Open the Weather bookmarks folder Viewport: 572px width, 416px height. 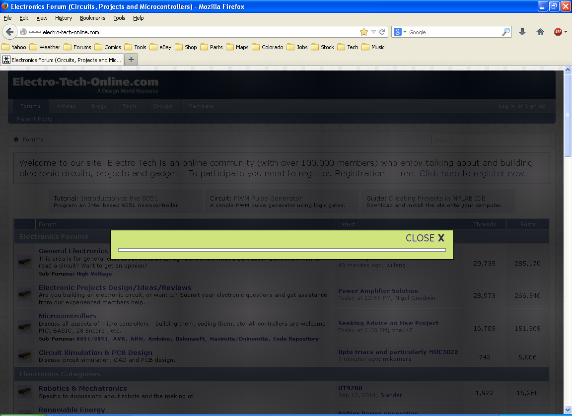click(45, 47)
